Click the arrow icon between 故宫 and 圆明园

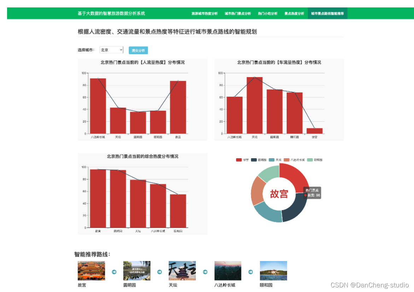[x=114, y=272]
